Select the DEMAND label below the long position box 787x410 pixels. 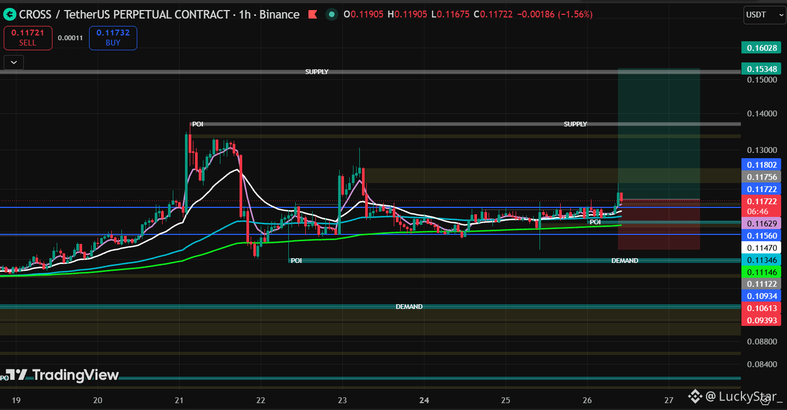(625, 260)
